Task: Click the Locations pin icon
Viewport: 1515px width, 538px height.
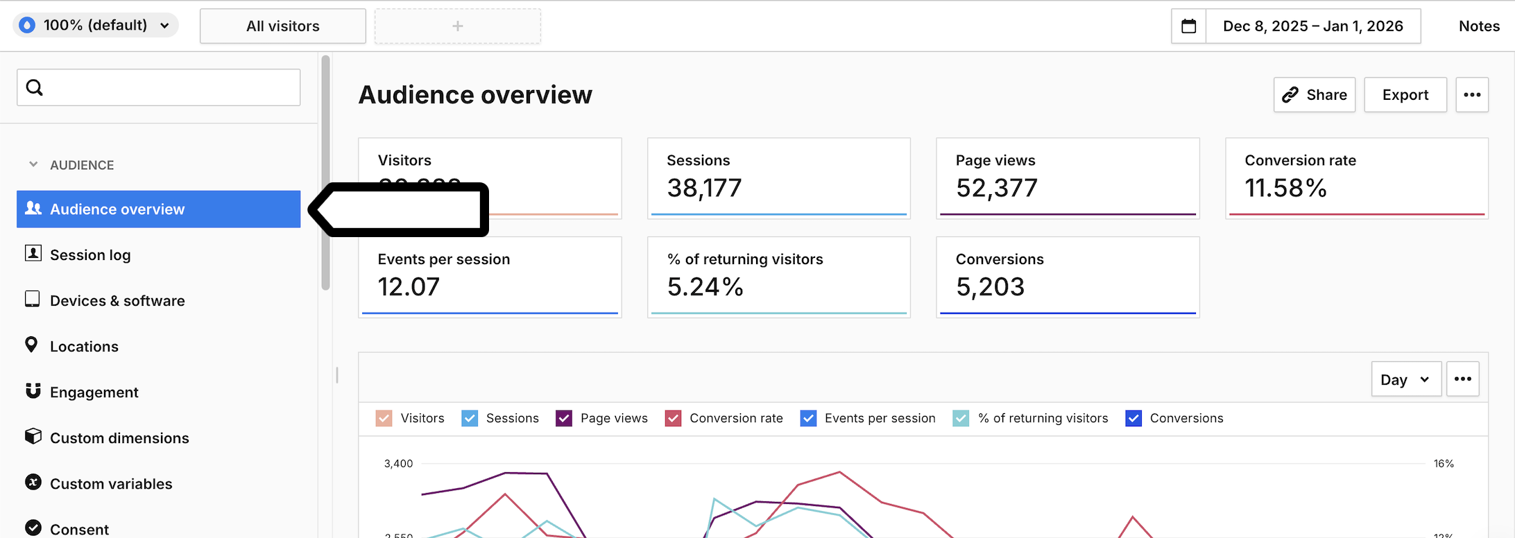Action: point(31,345)
